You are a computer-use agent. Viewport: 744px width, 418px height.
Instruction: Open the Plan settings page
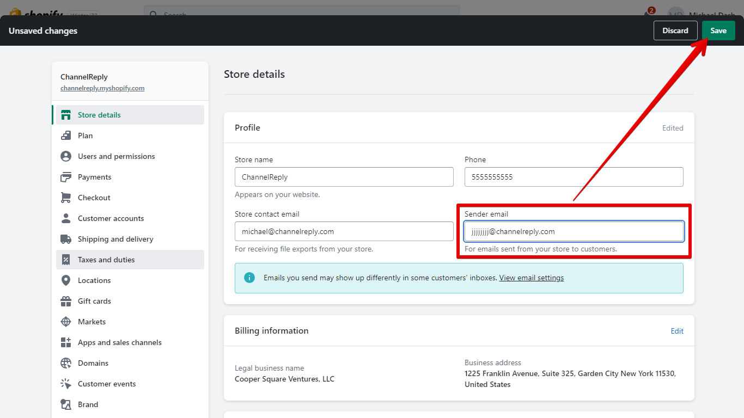[130, 136]
